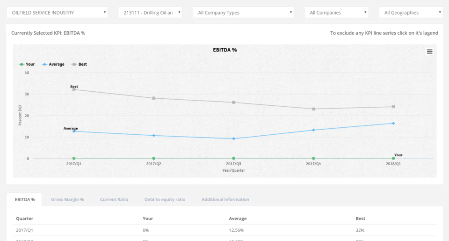
Task: Click the Average data point at 2017/Q3
Action: pos(234,139)
